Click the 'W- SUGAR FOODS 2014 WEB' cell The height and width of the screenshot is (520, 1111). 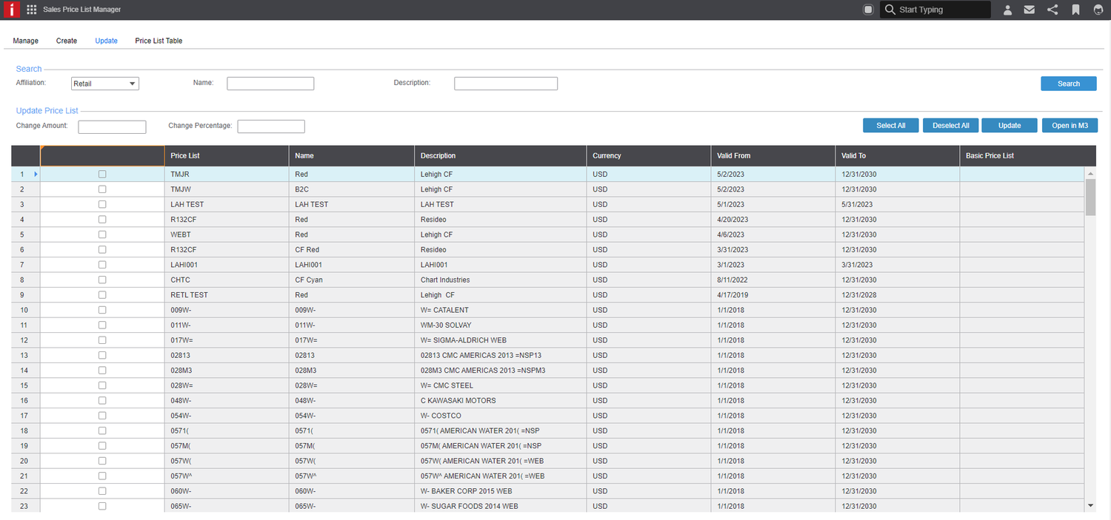click(x=501, y=506)
